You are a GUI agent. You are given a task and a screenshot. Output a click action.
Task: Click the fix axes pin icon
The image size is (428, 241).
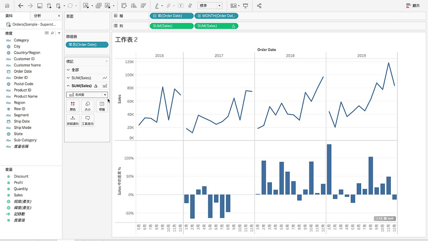click(x=190, y=6)
